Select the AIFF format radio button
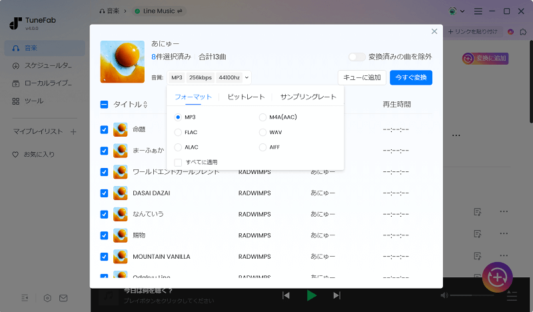533x312 pixels. pyautogui.click(x=263, y=147)
